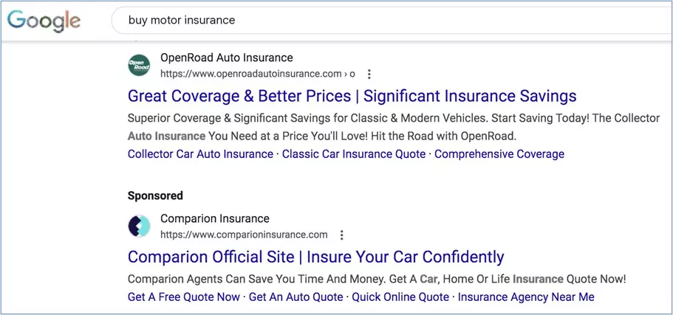673x315 pixels.
Task: Click the Google logo
Action: [44, 20]
